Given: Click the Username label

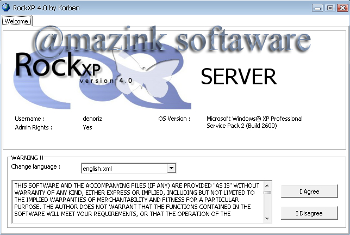Looking at the screenshot, I should click(29, 119).
